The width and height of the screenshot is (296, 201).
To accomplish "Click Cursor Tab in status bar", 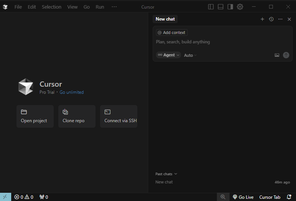I will pyautogui.click(x=270, y=197).
